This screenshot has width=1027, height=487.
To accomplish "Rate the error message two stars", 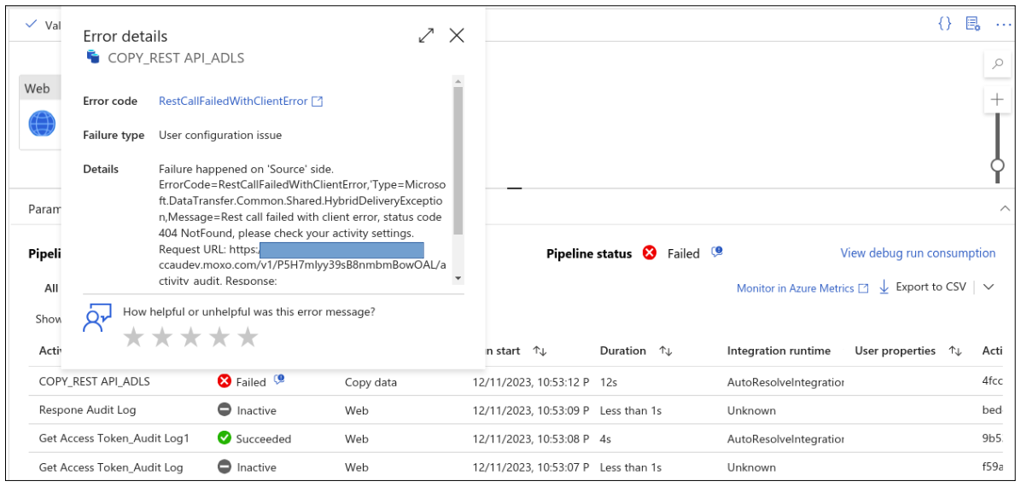I will [162, 337].
